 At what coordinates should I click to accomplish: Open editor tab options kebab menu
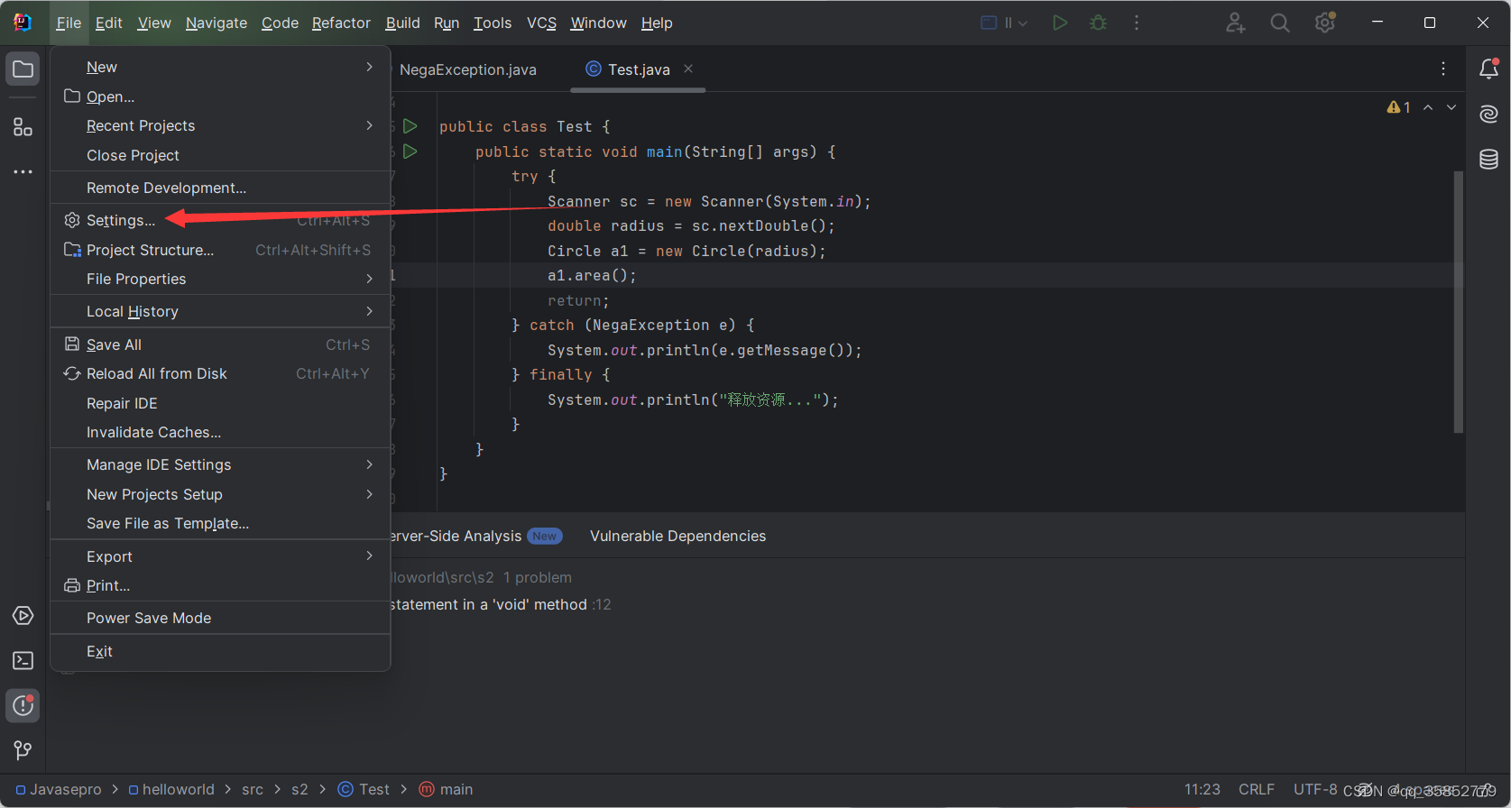point(1443,69)
